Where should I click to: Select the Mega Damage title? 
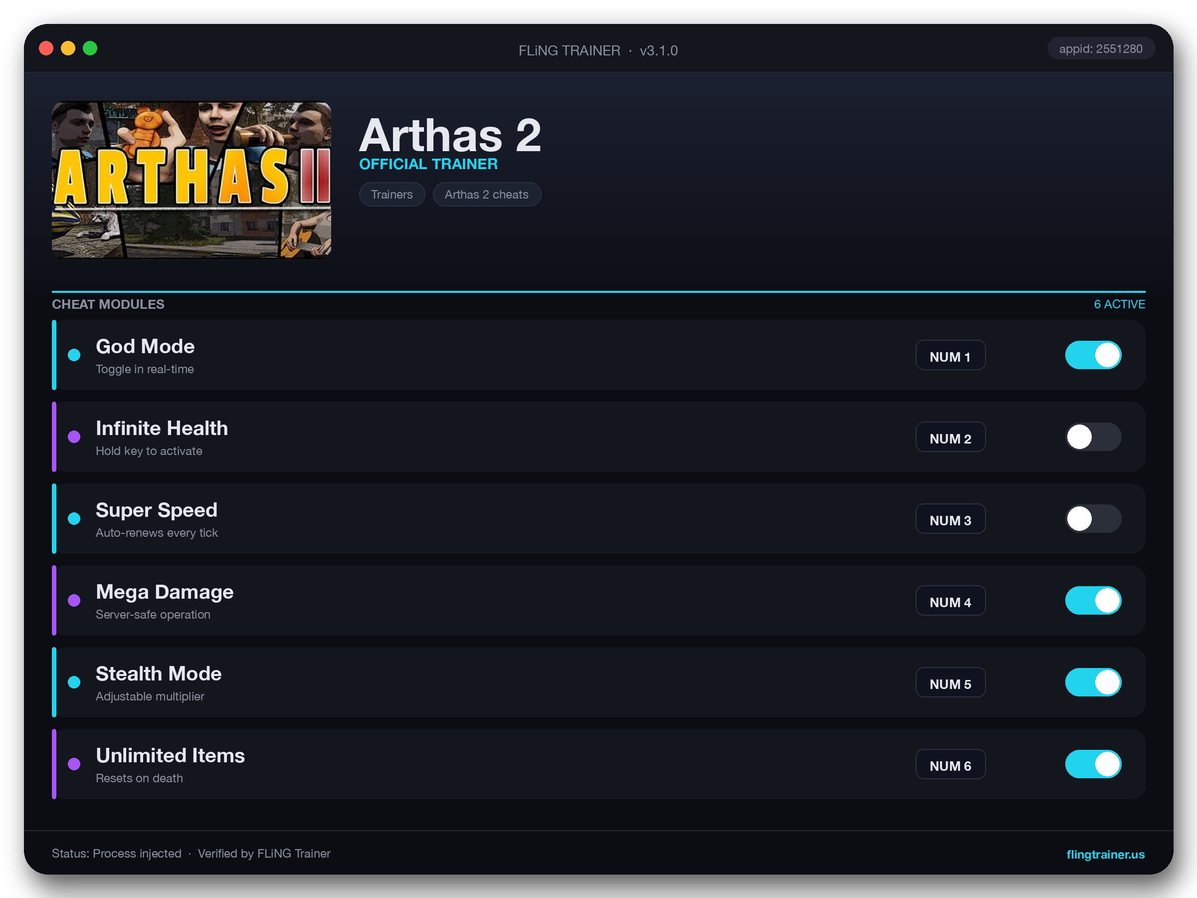pyautogui.click(x=165, y=592)
